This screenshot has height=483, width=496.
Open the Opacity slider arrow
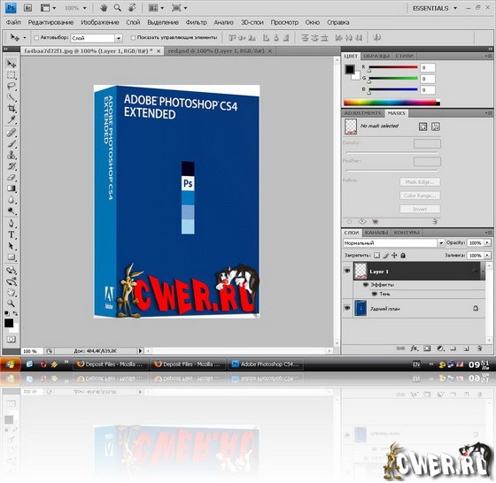tap(487, 242)
